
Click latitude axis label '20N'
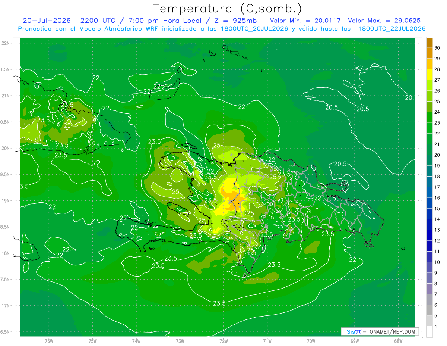coord(6,148)
